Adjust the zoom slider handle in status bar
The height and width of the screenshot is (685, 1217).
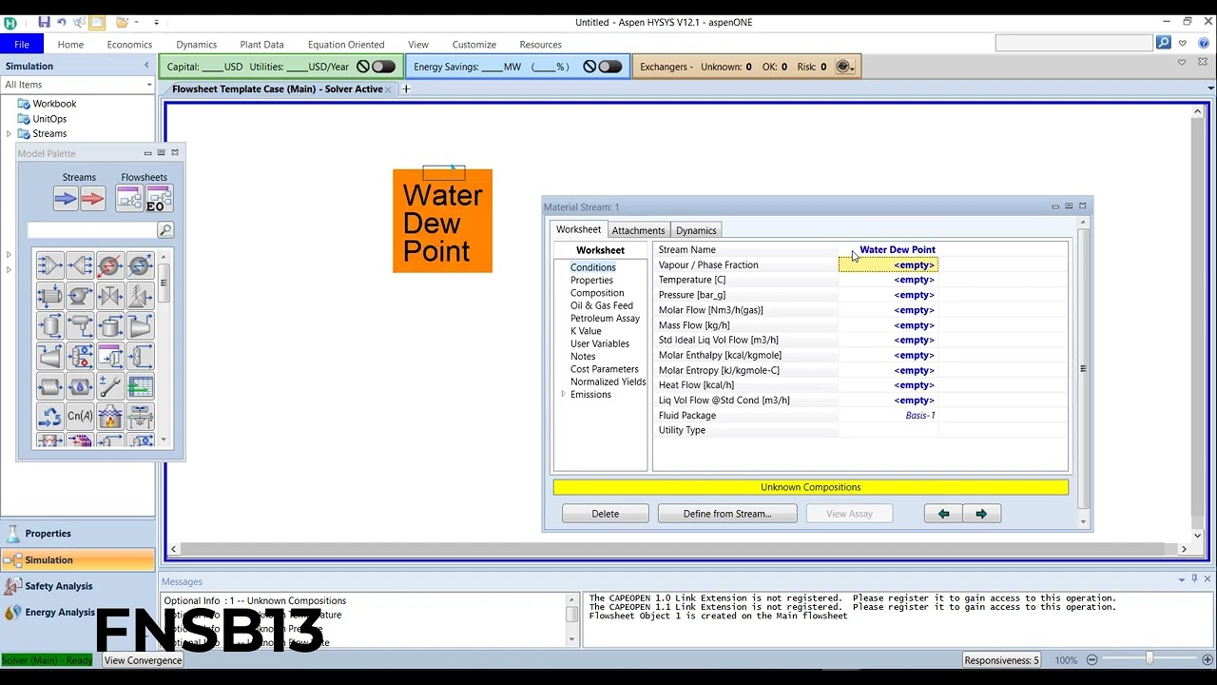click(1149, 659)
